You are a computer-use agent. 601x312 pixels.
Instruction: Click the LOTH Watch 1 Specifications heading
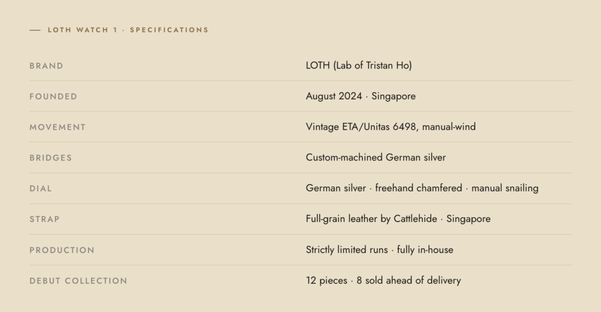click(x=128, y=30)
